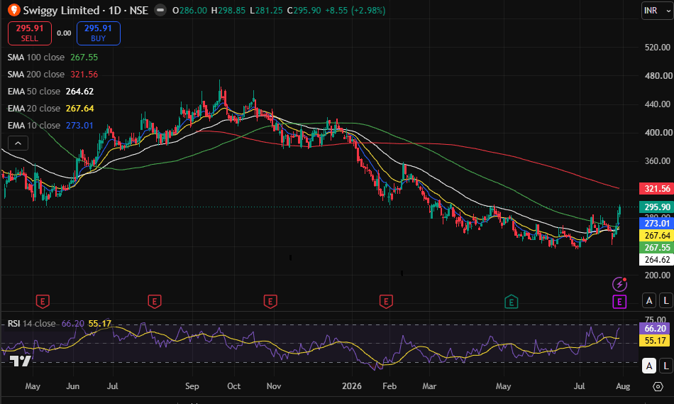Viewport: 674px width, 404px height.
Task: Click the first red earnings E marker near May
Action: (43, 302)
